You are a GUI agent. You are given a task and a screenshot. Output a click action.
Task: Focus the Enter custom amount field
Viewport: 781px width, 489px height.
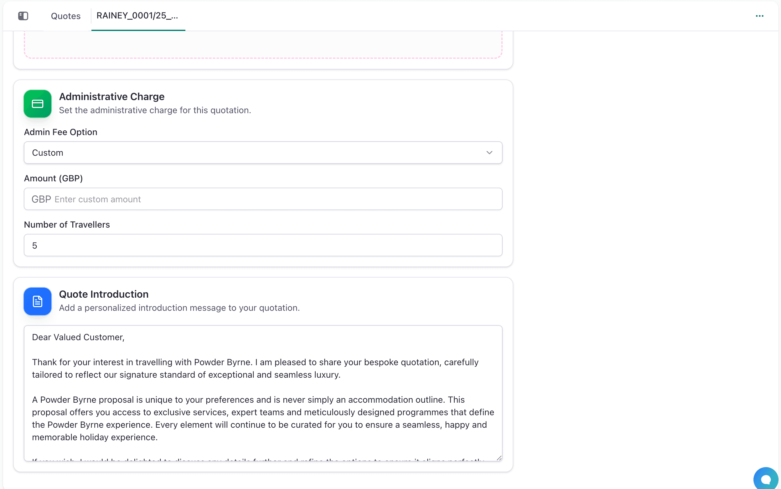pos(263,199)
